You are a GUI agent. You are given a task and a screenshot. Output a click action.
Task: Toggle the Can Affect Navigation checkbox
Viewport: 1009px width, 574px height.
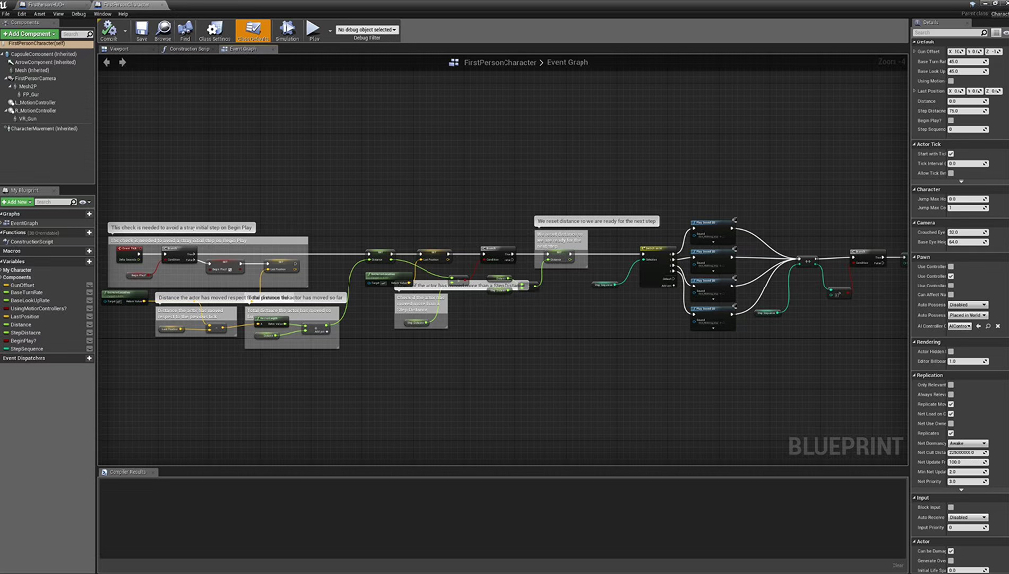pos(951,295)
